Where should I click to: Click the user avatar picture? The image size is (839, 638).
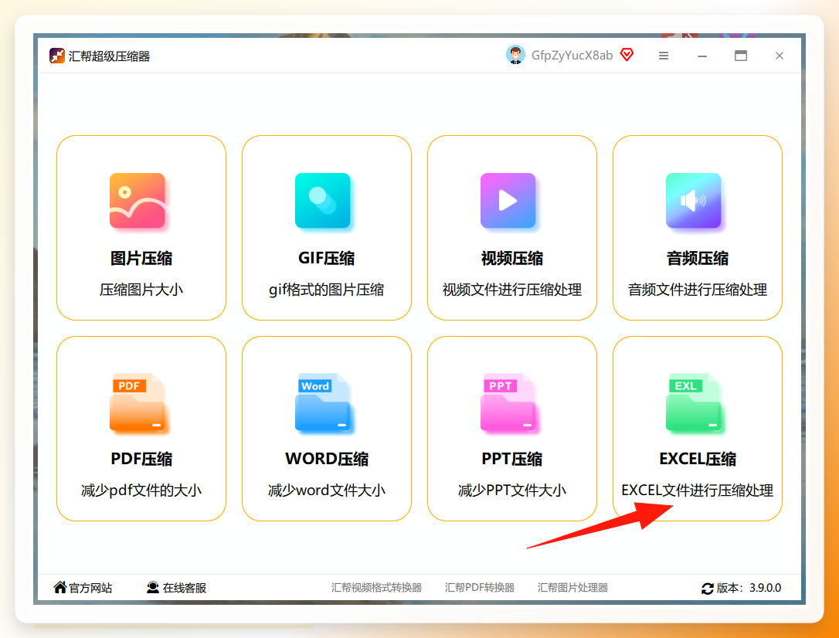point(515,55)
